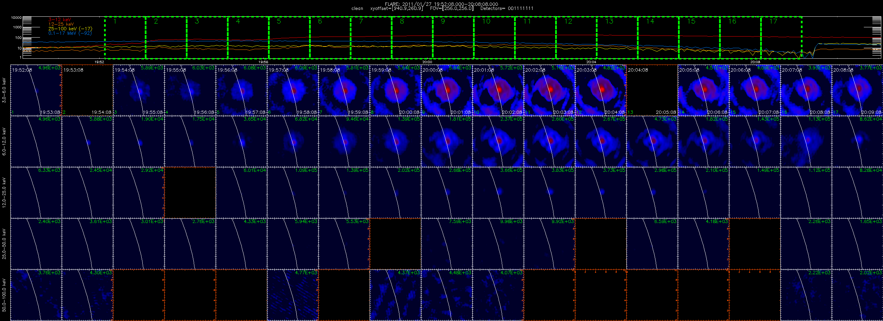
Task: Click the blue '0.1-17 MeV (-92)' legend label
Action: (x=70, y=33)
